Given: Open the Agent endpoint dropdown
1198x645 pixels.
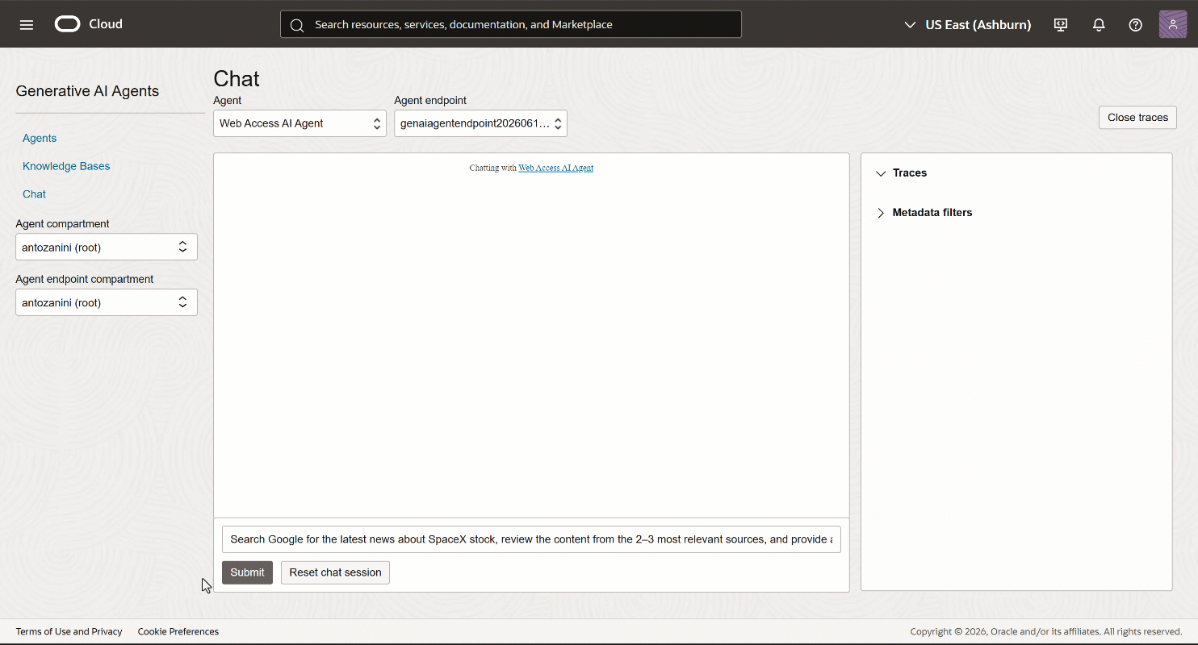Looking at the screenshot, I should click(x=480, y=123).
